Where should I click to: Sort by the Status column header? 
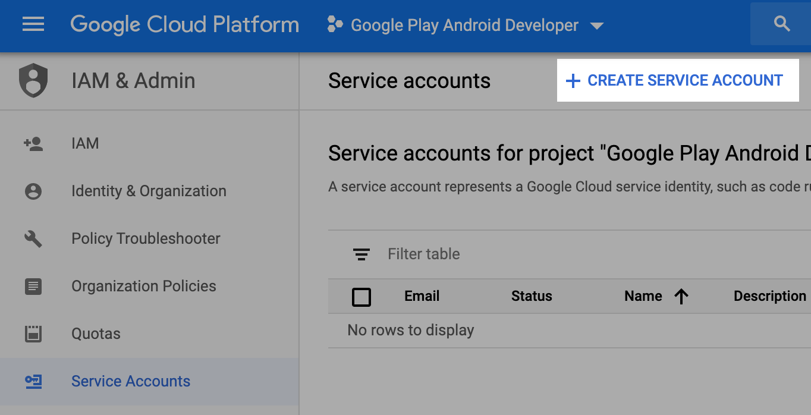tap(532, 296)
